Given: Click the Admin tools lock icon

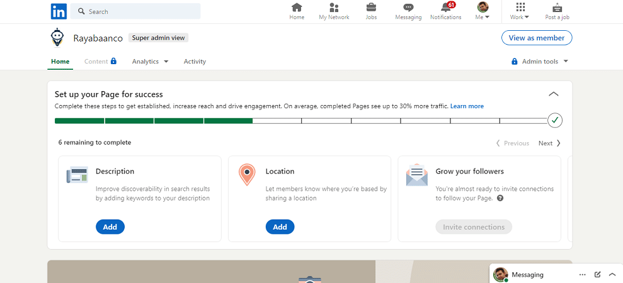Looking at the screenshot, I should tap(515, 62).
